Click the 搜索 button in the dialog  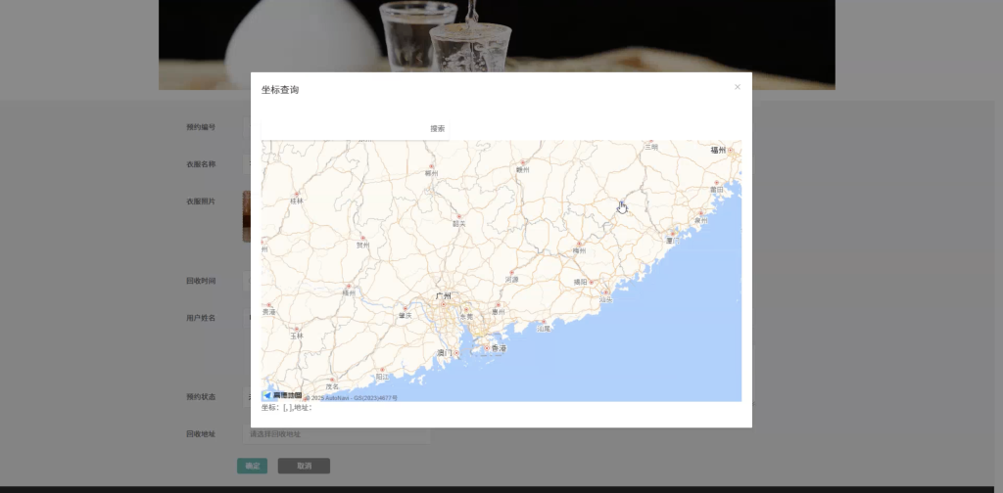[438, 128]
